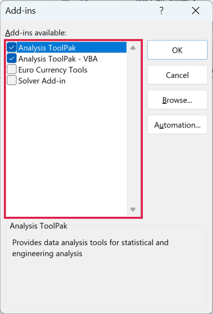
Task: Confirm with the OK button
Action: tap(177, 50)
